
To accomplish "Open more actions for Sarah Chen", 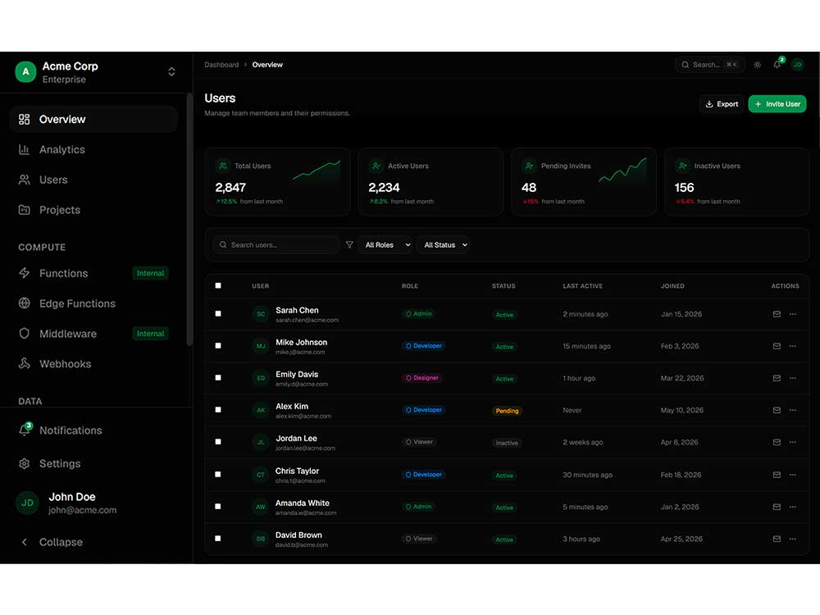I will [x=793, y=314].
